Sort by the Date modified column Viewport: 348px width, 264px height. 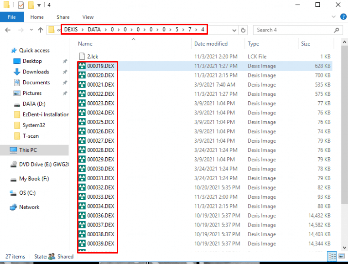[x=211, y=44]
